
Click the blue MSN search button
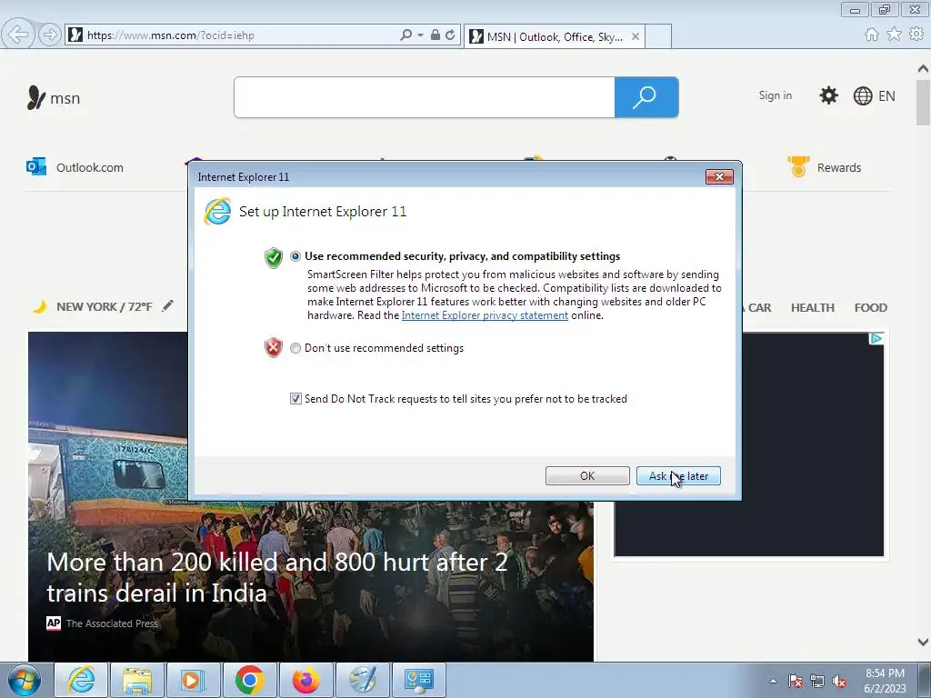[646, 97]
